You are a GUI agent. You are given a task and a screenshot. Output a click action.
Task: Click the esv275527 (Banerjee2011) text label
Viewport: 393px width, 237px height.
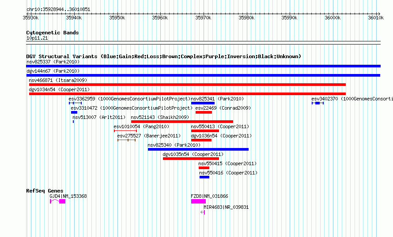point(149,136)
